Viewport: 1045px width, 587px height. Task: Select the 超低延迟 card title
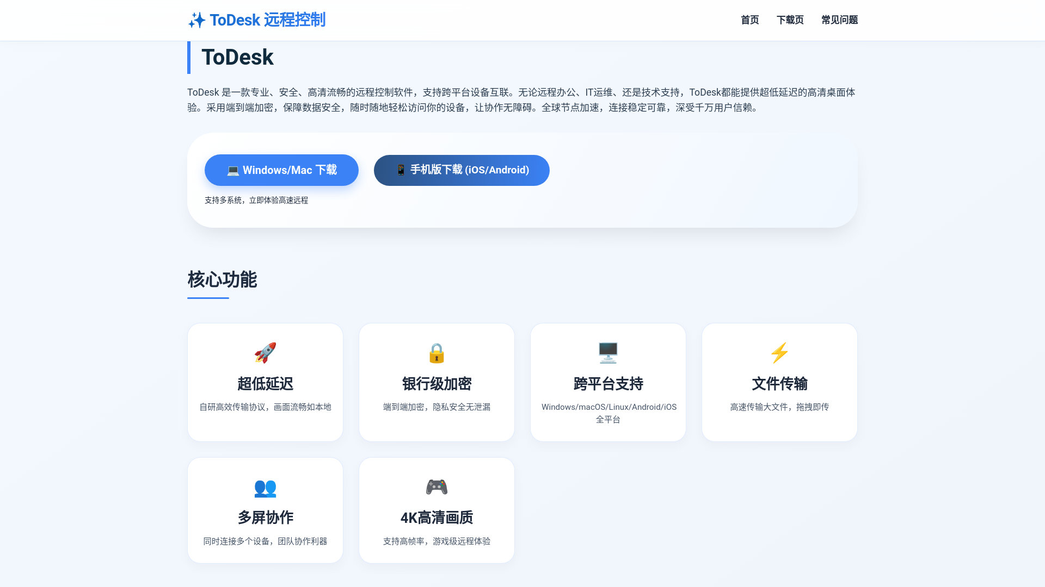pos(265,384)
